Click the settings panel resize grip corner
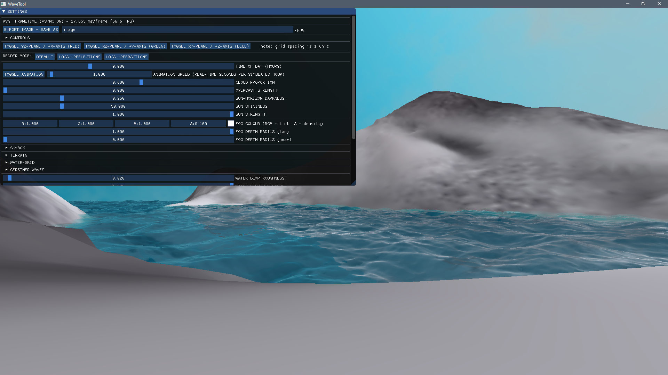 tap(353, 183)
